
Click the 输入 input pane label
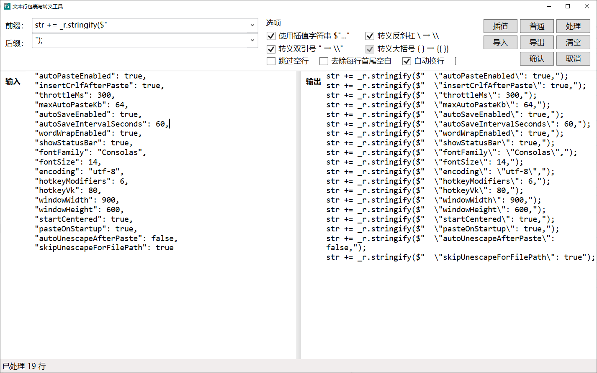click(13, 81)
